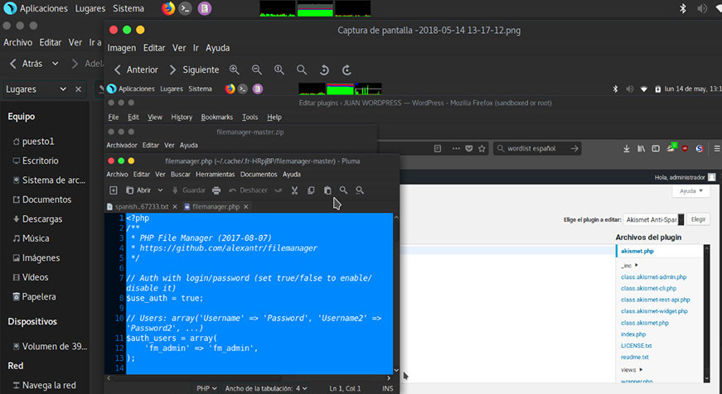Viewport: 722px width, 394px height.
Task: Set image to normal size zoom icon
Action: click(x=279, y=70)
